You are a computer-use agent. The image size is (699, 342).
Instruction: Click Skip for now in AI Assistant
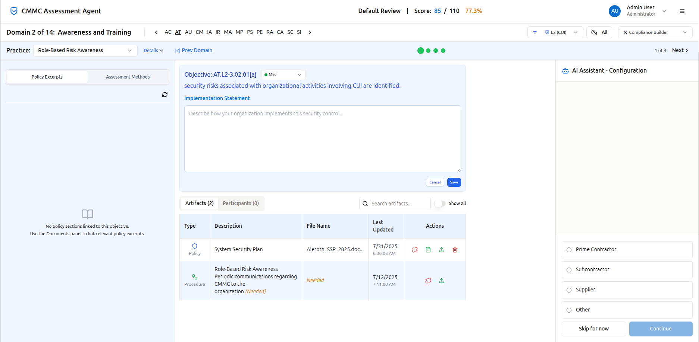(593, 329)
